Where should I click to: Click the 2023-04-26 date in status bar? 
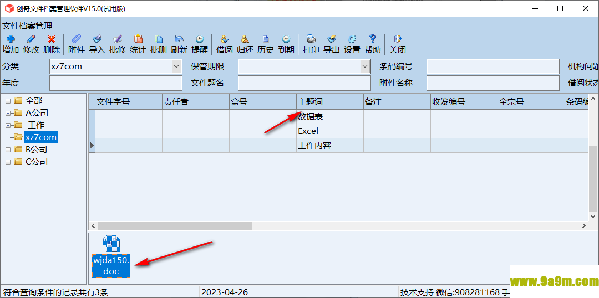[225, 292]
